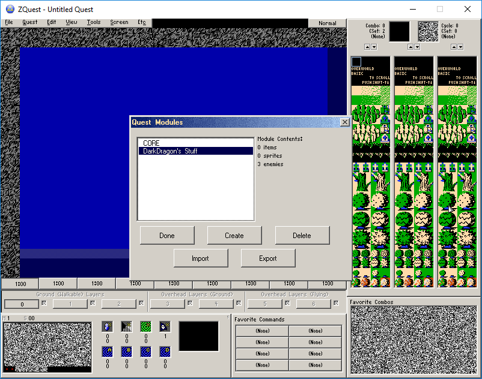Click the Done button
The image size is (482, 379).
167,236
